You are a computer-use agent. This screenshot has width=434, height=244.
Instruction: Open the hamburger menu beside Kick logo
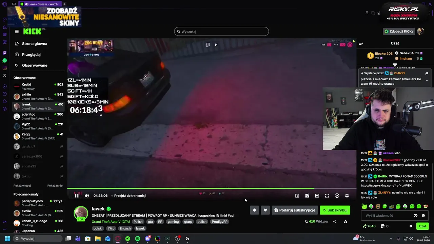(x=17, y=32)
